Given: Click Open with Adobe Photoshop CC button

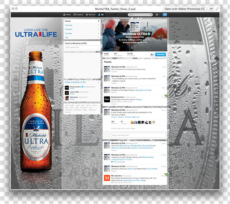Looking at the screenshot, I should pyautogui.click(x=185, y=9).
